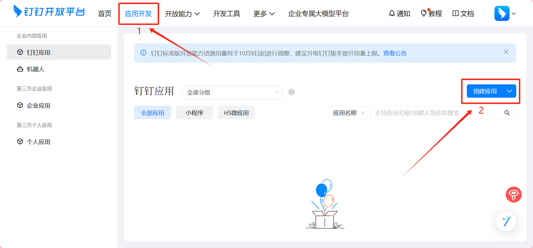Screen dimensions: 533x248
Task: Open the 应用名称 search type dropdown
Action: click(x=349, y=113)
